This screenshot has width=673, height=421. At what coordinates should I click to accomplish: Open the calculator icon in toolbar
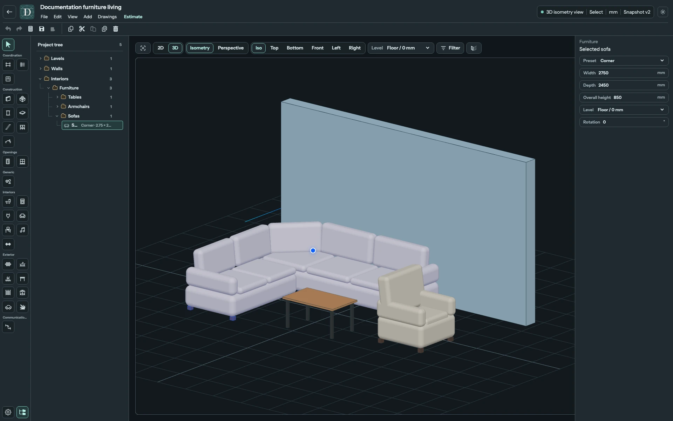pyautogui.click(x=30, y=29)
